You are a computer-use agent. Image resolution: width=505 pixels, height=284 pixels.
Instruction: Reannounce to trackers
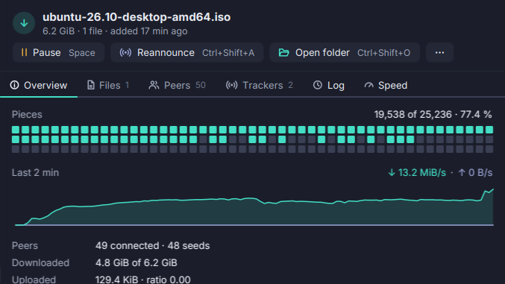pos(186,52)
